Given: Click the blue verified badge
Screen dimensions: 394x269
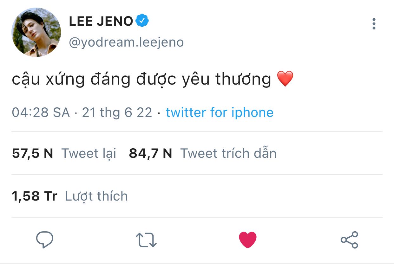Looking at the screenshot, I should (x=142, y=21).
